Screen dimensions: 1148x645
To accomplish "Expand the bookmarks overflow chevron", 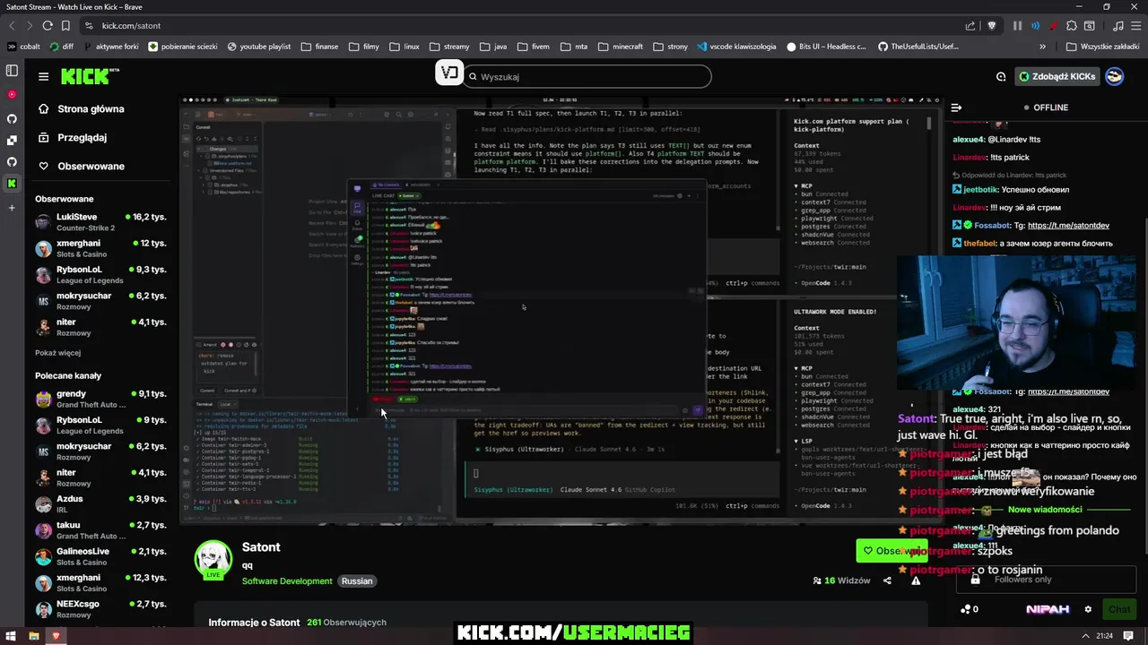I will [1042, 47].
